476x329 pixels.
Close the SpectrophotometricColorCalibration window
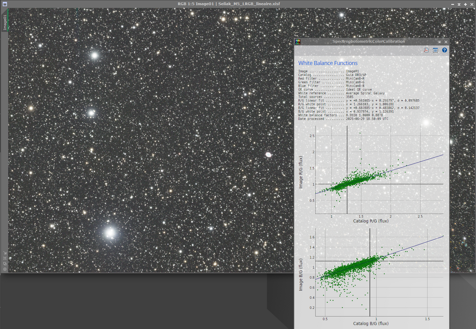[x=446, y=42]
